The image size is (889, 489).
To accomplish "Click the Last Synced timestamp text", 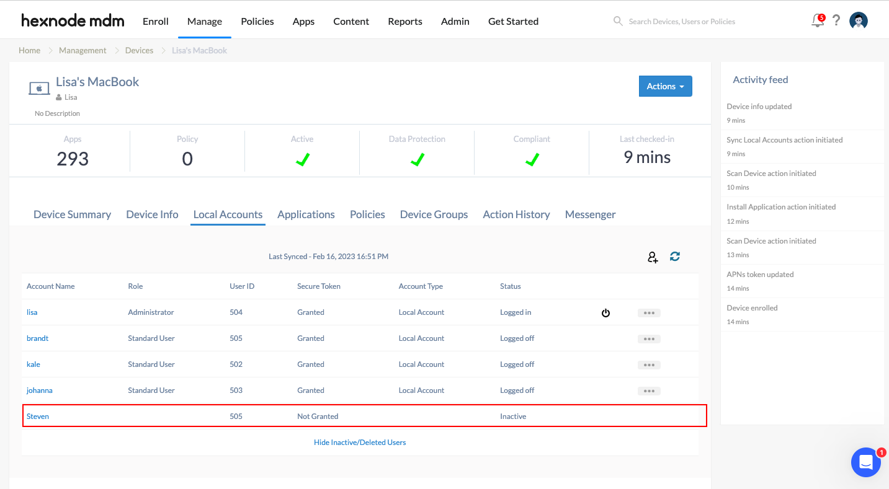I will pos(329,256).
